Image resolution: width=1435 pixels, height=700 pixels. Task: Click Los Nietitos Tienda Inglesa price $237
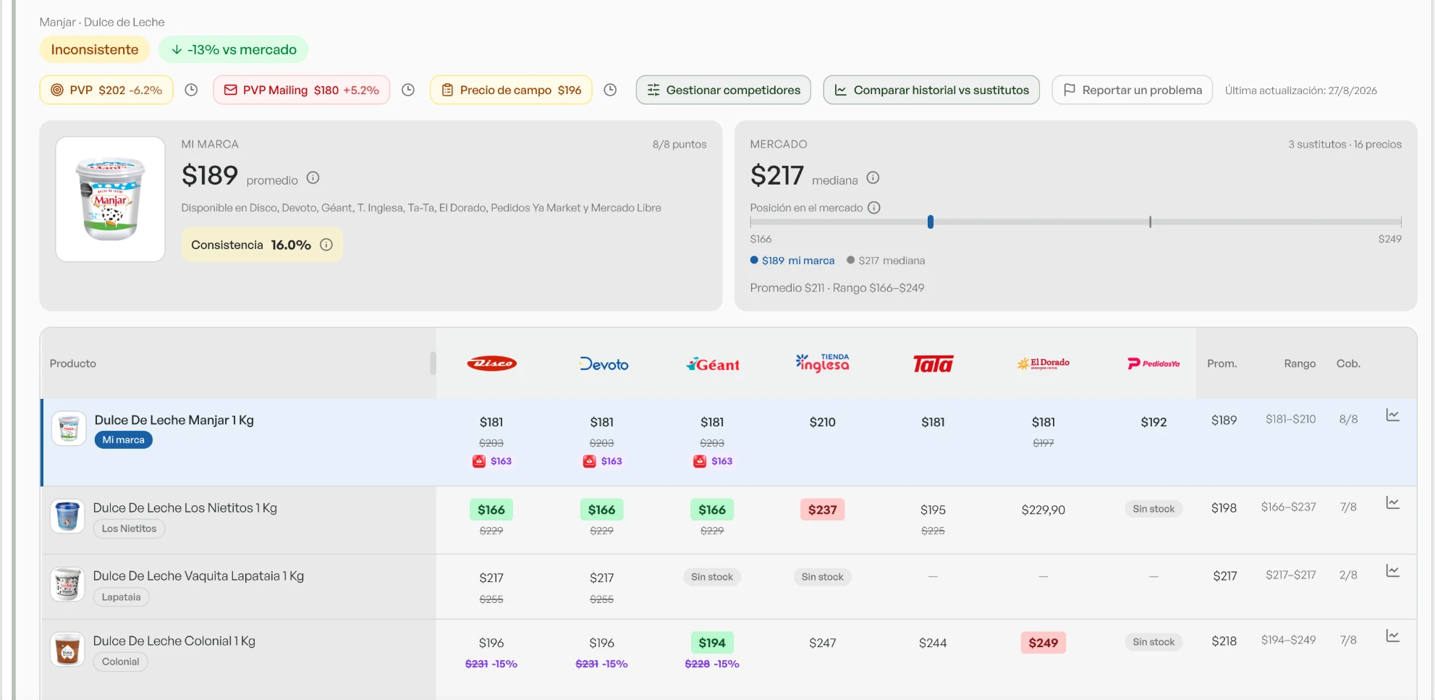coord(823,510)
